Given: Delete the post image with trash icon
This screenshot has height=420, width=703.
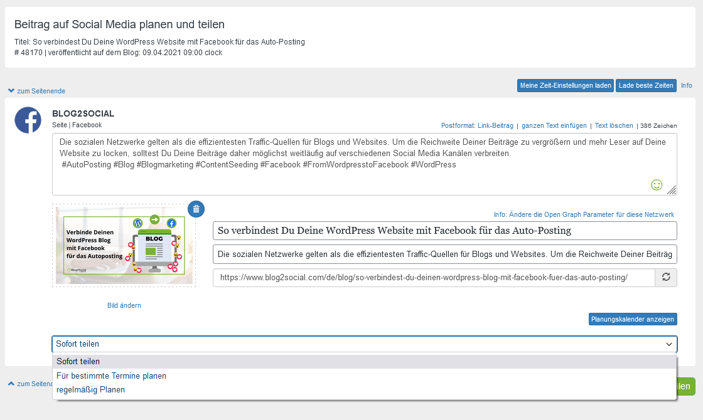Looking at the screenshot, I should (196, 209).
